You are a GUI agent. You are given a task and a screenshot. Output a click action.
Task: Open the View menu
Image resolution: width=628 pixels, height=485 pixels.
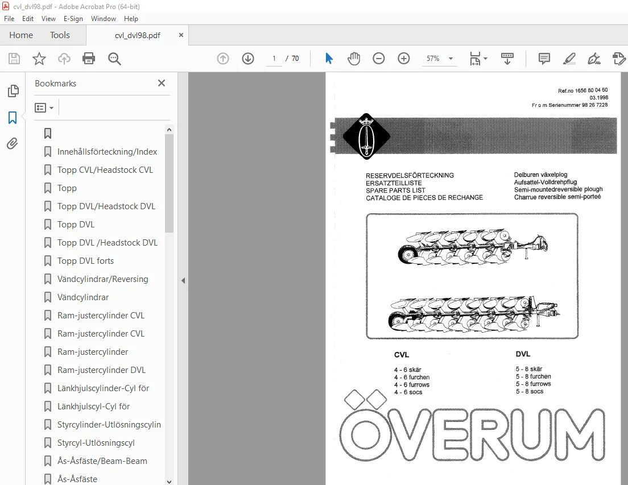(x=48, y=18)
